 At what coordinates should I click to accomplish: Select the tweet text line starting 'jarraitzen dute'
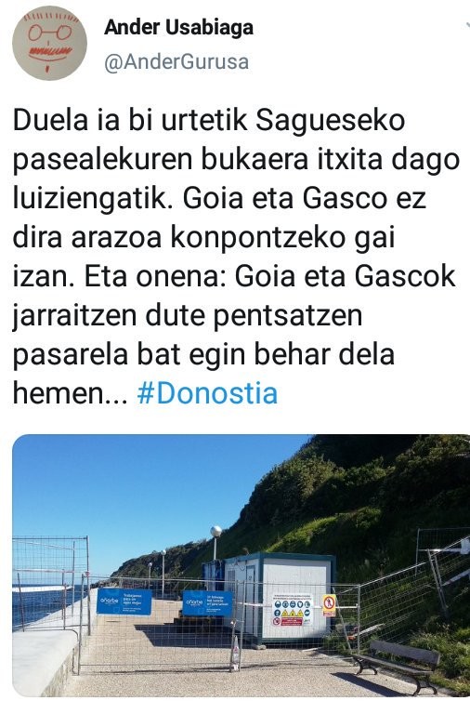(x=187, y=316)
